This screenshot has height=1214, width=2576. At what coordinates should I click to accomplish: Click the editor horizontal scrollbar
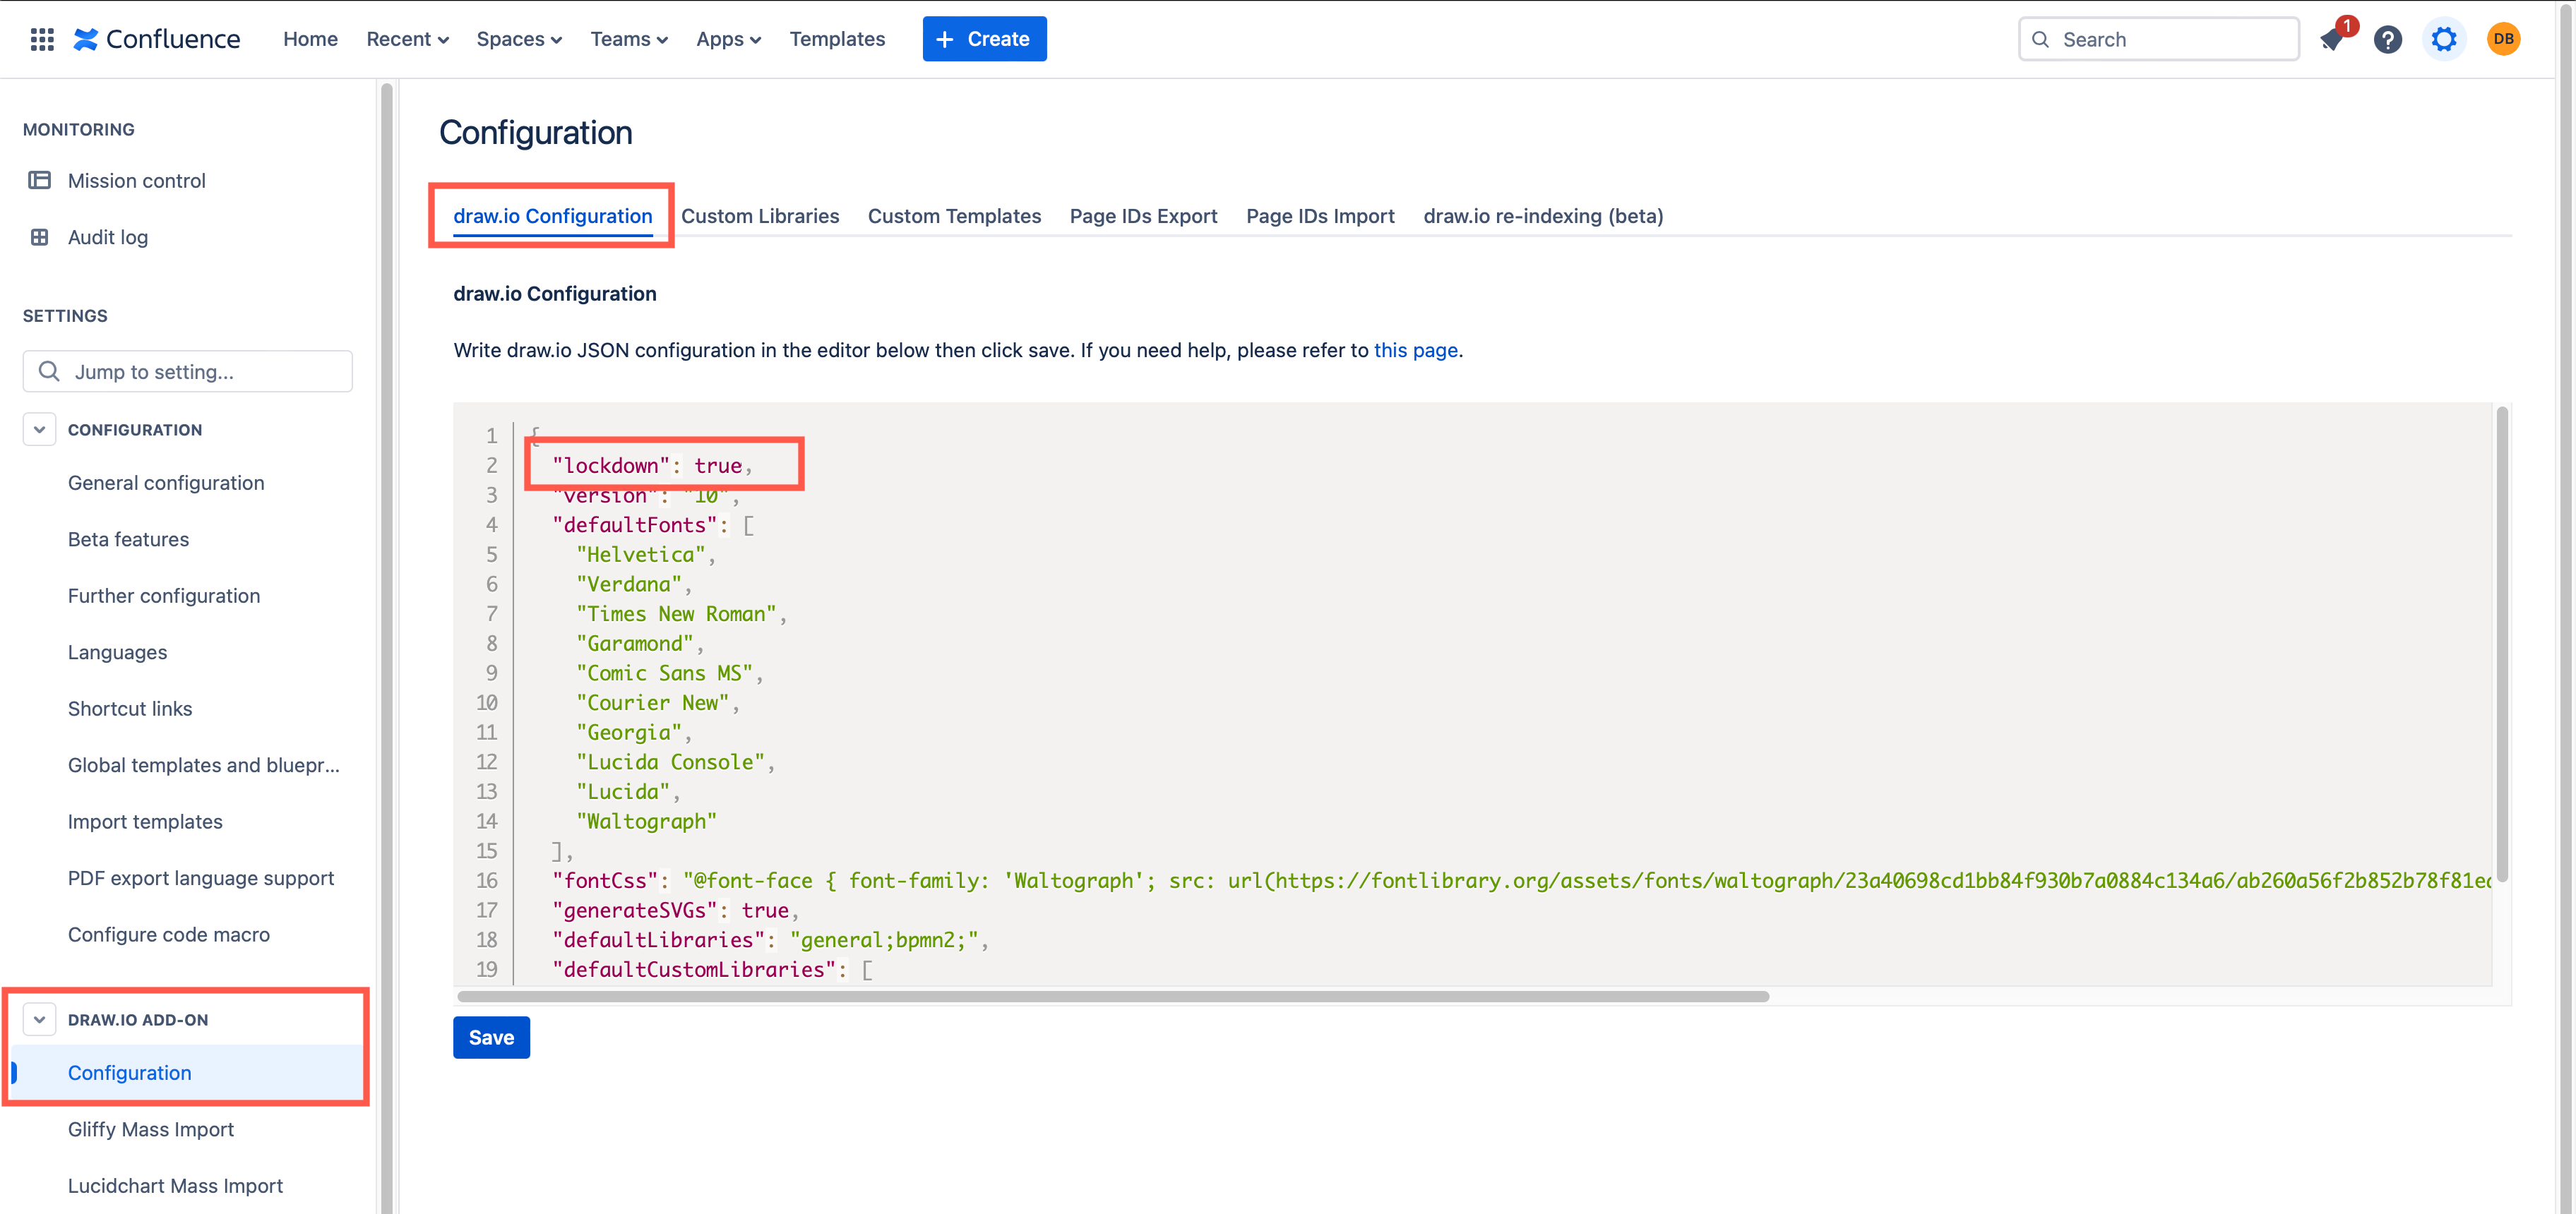tap(1113, 996)
